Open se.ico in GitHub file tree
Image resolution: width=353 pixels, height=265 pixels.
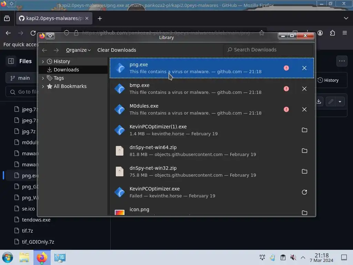coord(28,209)
